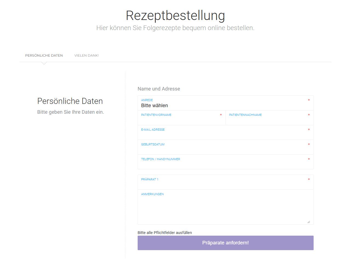The height and width of the screenshot is (266, 350).
Task: Switch to the Vielen Dank! tab
Action: [86, 55]
